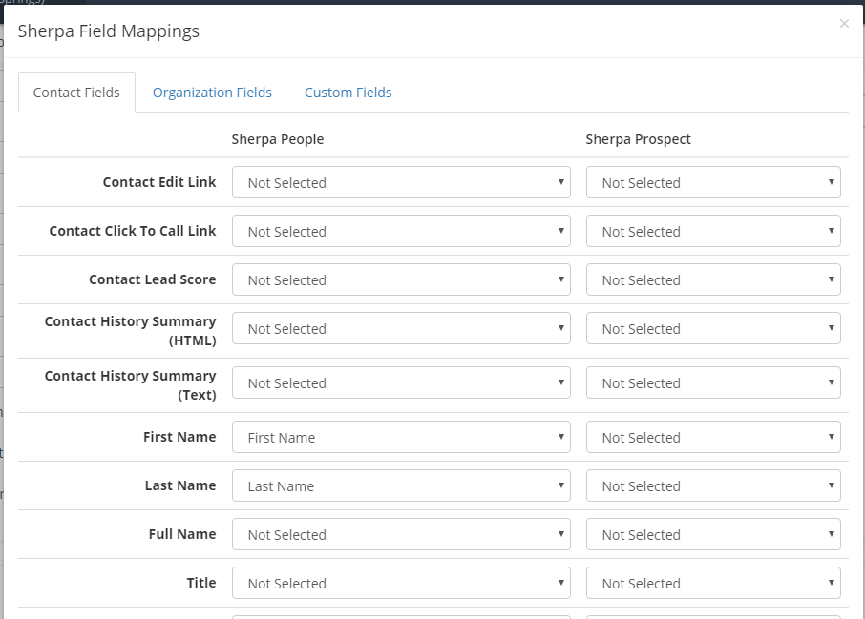Change the First Name mapping under Sherpa People
The image size is (865, 619).
click(401, 437)
